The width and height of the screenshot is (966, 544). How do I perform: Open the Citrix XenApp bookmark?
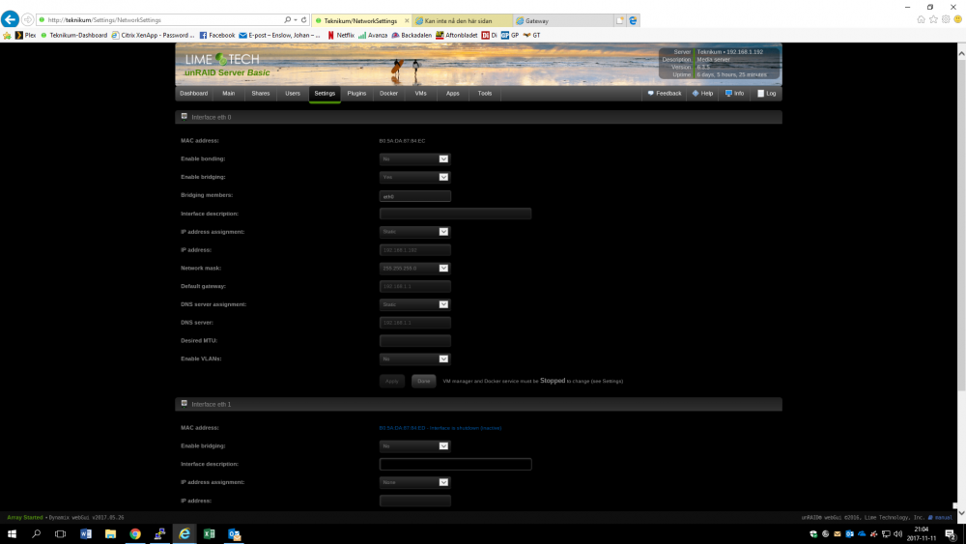pyautogui.click(x=153, y=35)
